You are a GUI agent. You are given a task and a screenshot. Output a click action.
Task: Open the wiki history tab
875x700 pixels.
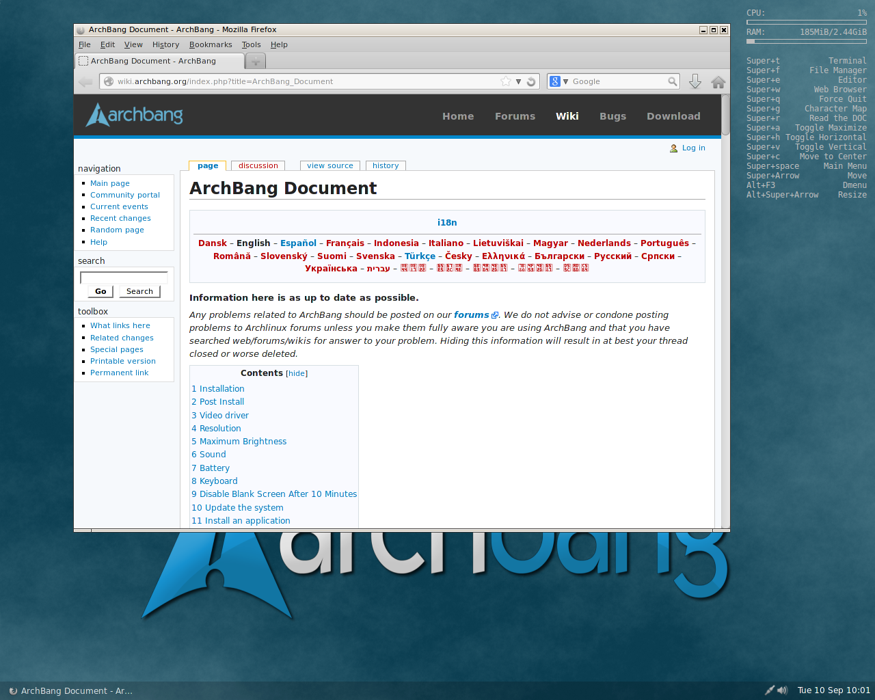tap(386, 165)
